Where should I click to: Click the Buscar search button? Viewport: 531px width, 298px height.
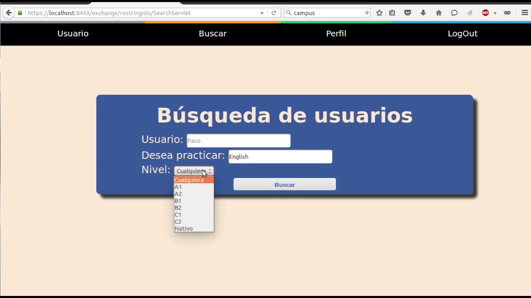(x=285, y=185)
